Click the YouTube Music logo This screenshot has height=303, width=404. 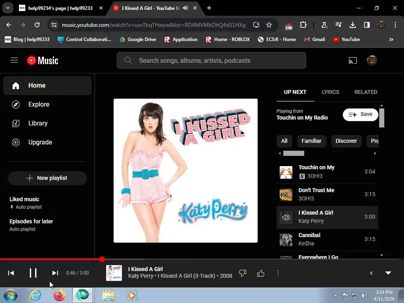[x=43, y=60]
